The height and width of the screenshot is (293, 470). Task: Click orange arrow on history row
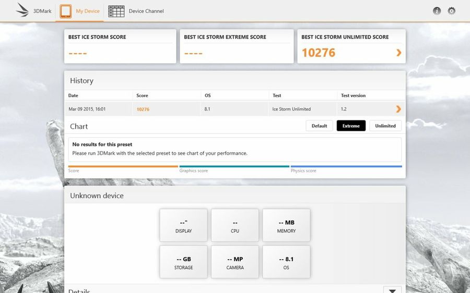point(398,109)
